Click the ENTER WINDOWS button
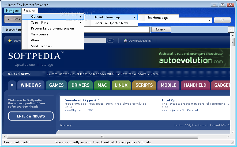This screenshot has height=147, width=237. [31, 116]
